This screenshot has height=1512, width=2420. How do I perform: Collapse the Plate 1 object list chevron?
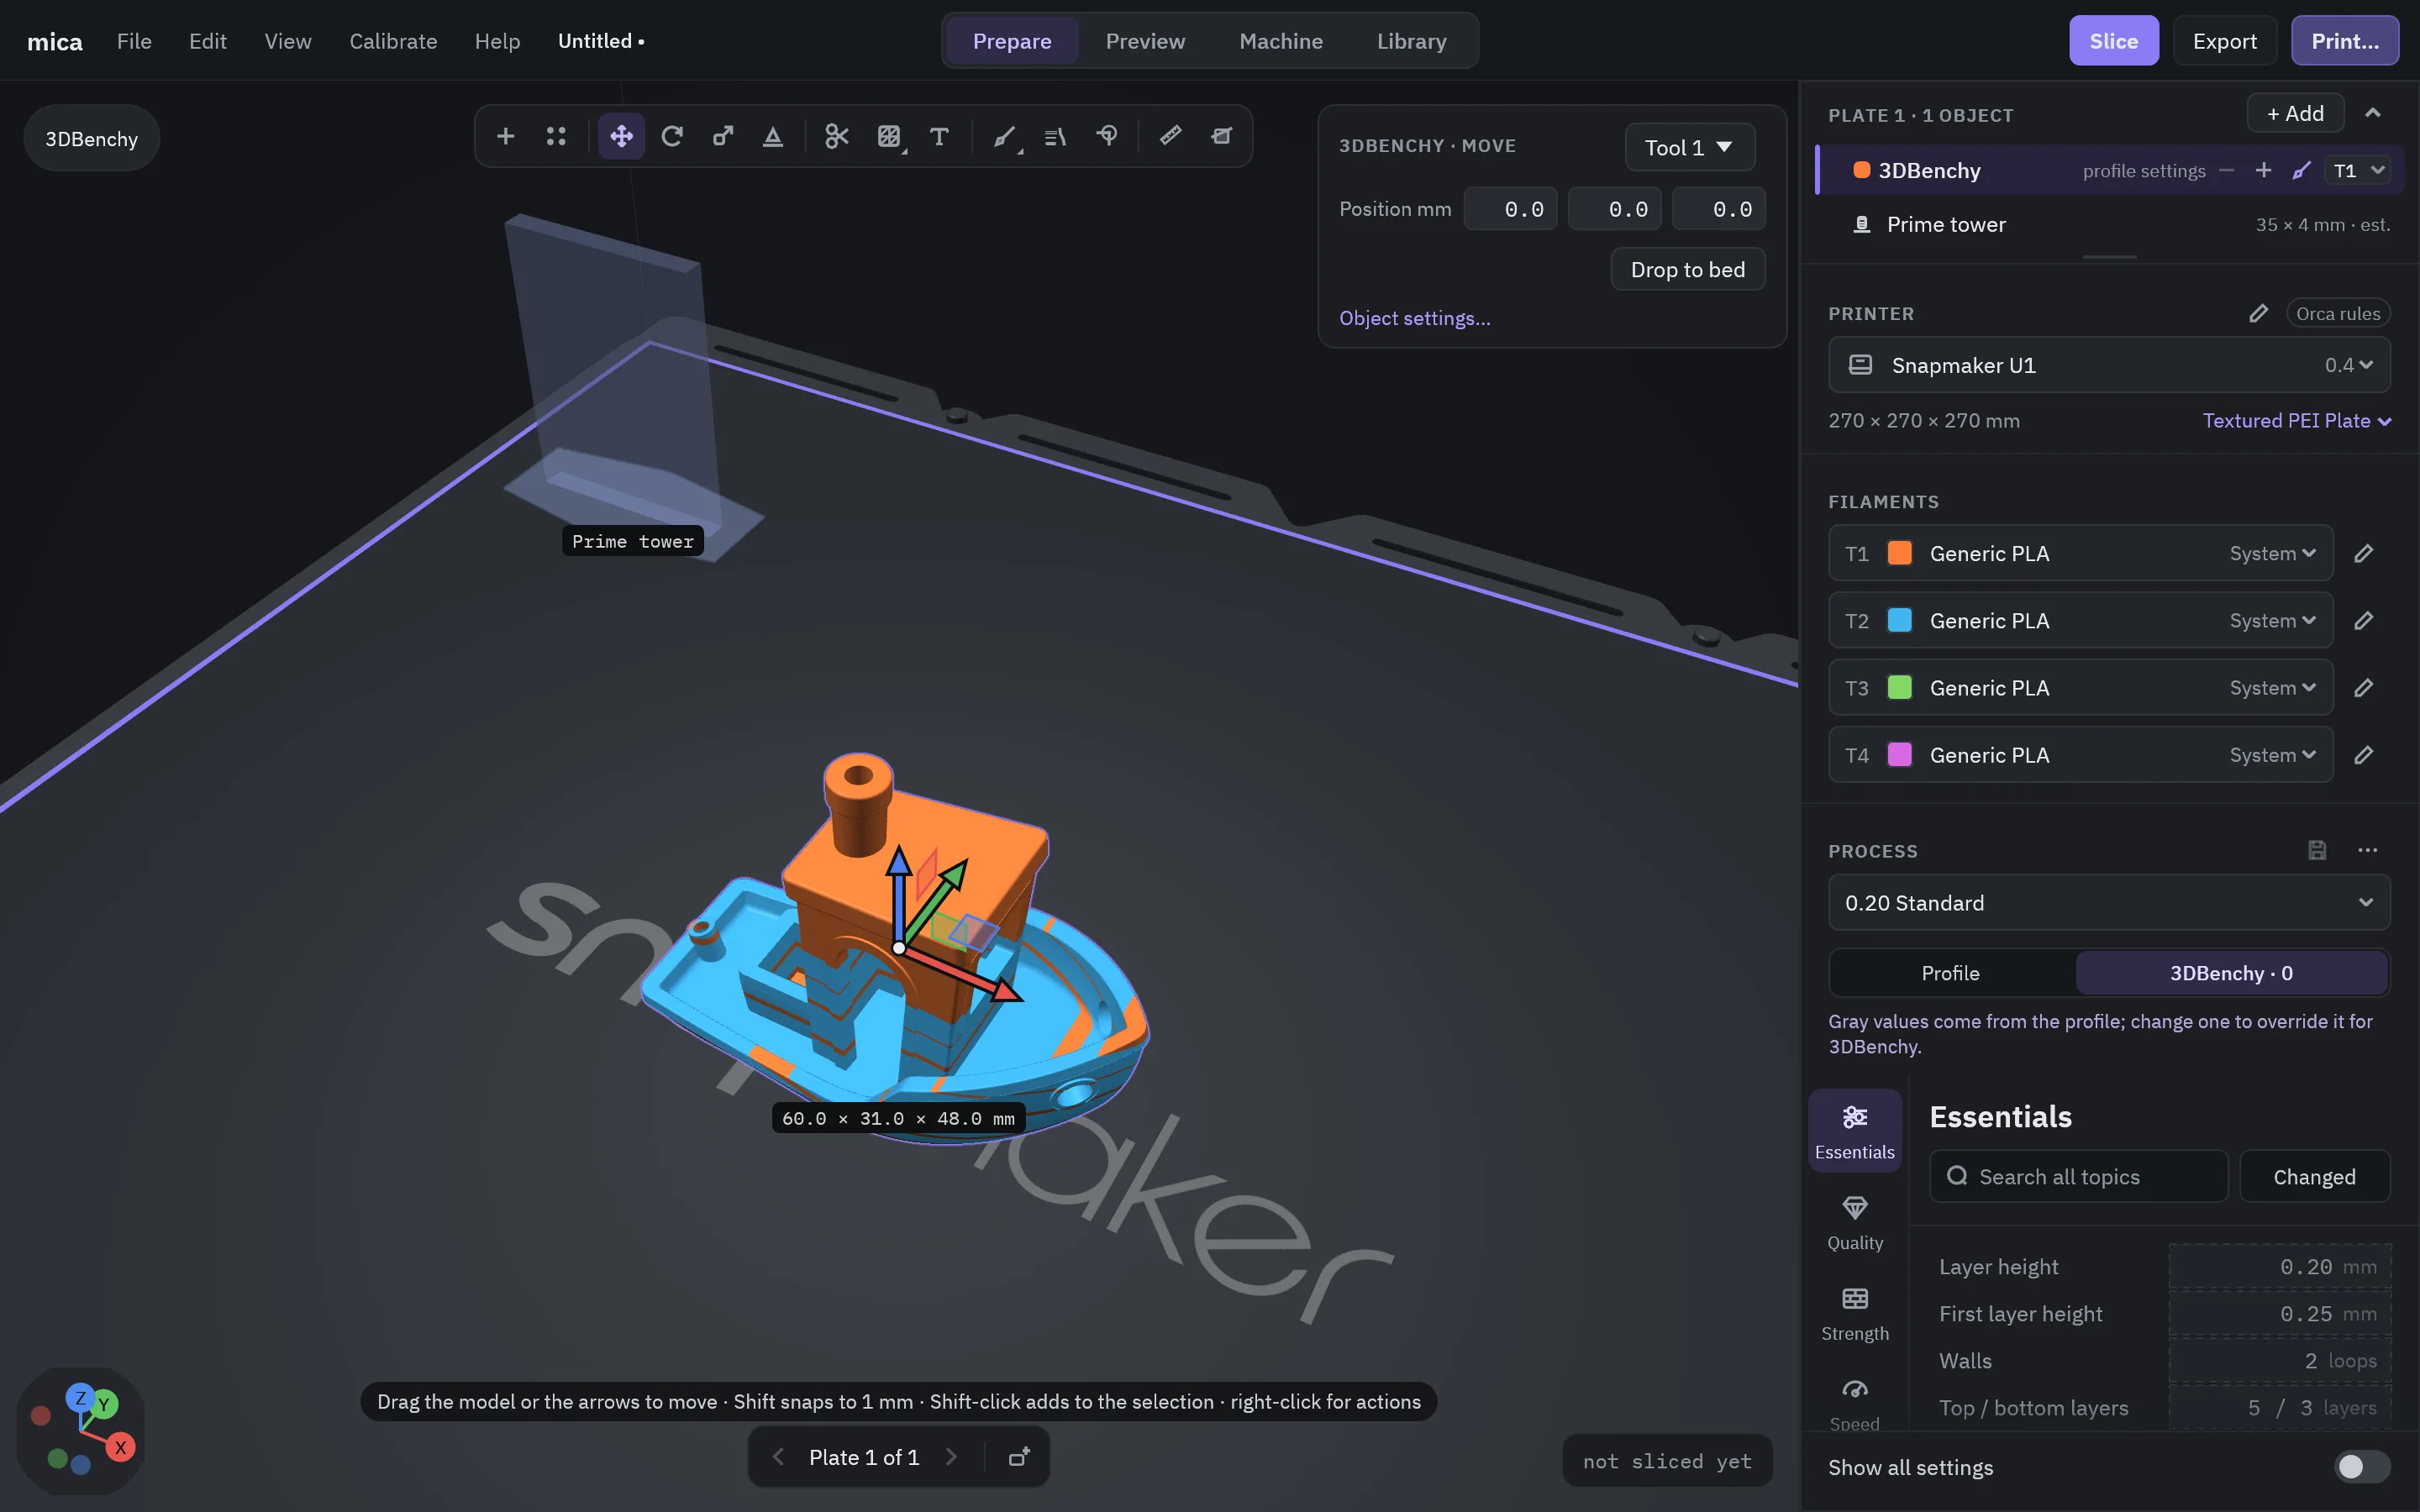pos(2372,113)
